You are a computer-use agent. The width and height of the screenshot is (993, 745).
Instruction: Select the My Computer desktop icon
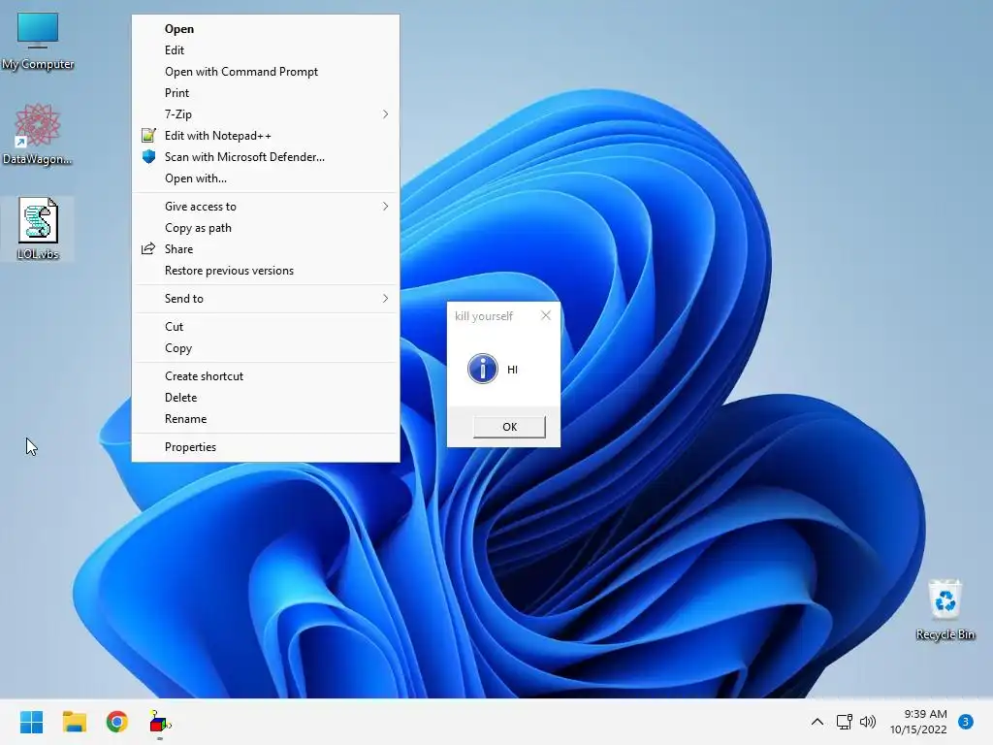[38, 41]
